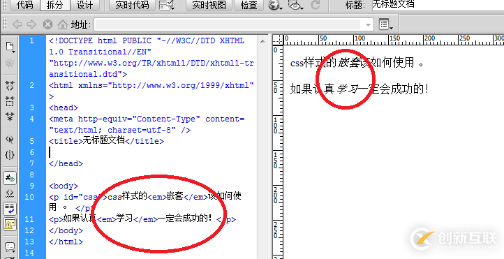Switch to Split view (拆分) button

pyautogui.click(x=54, y=5)
